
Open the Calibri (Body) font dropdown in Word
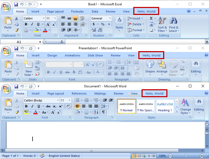click(58, 100)
